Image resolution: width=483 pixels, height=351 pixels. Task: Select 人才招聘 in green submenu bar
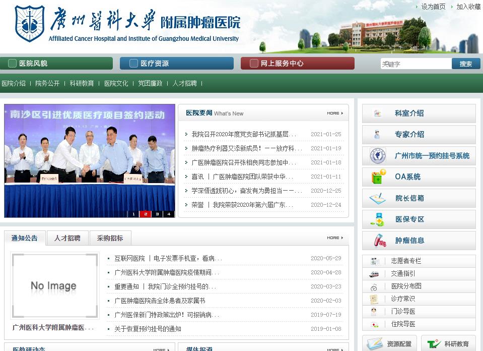[x=184, y=83]
